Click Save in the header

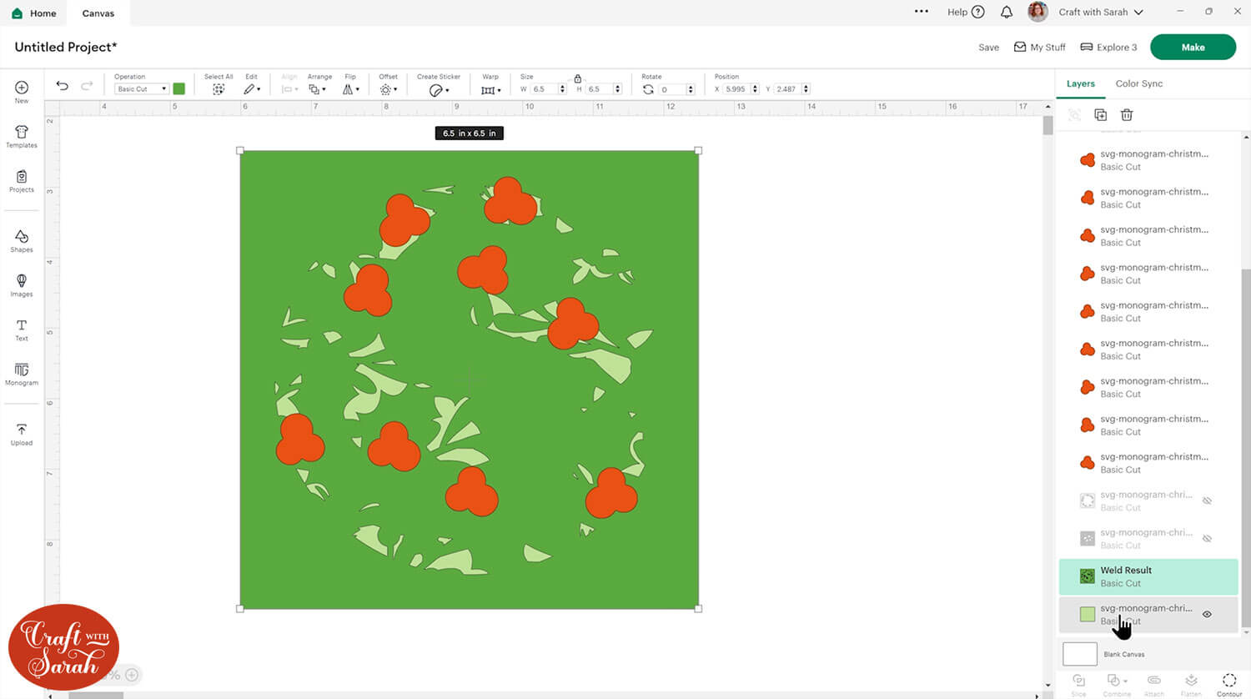(x=988, y=48)
